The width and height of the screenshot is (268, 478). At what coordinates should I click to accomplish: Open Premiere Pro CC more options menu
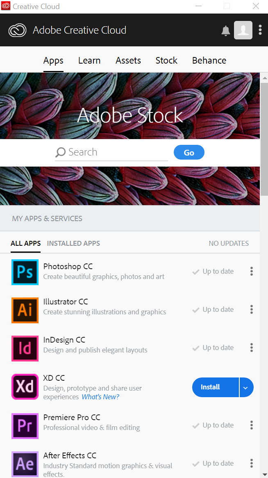pyautogui.click(x=251, y=425)
